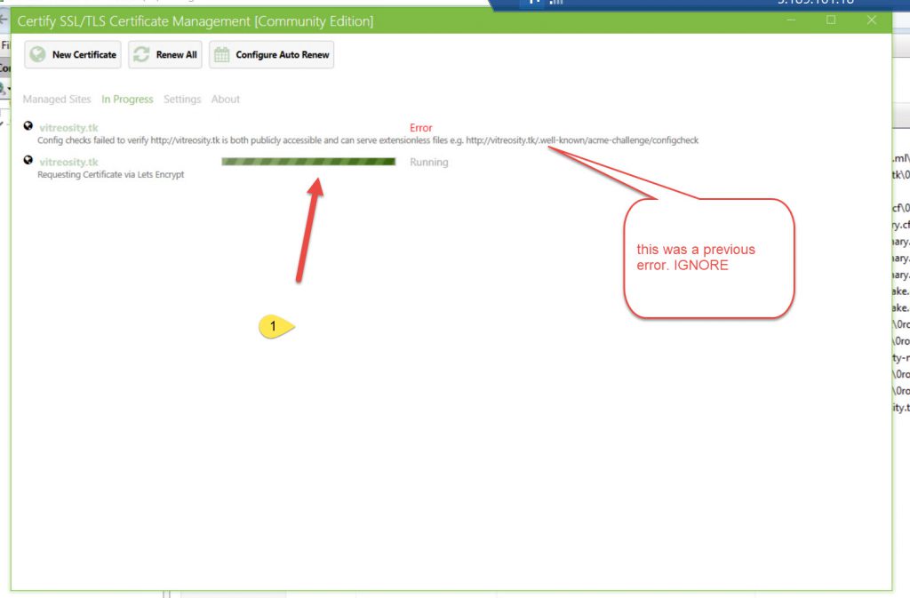Go to the About tab
This screenshot has width=910, height=598.
[x=226, y=100]
